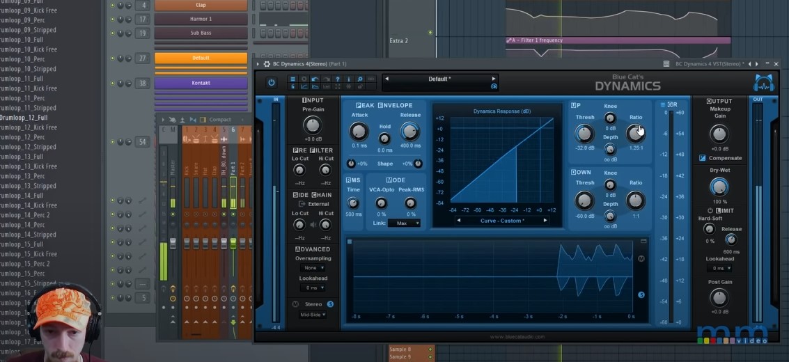Select next curve right of Curve - Custom
The width and height of the screenshot is (789, 362).
pos(545,221)
